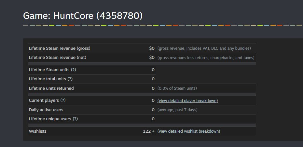The height and width of the screenshot is (147, 303).
Task: Click the wishlist count 122
Action: (x=147, y=131)
